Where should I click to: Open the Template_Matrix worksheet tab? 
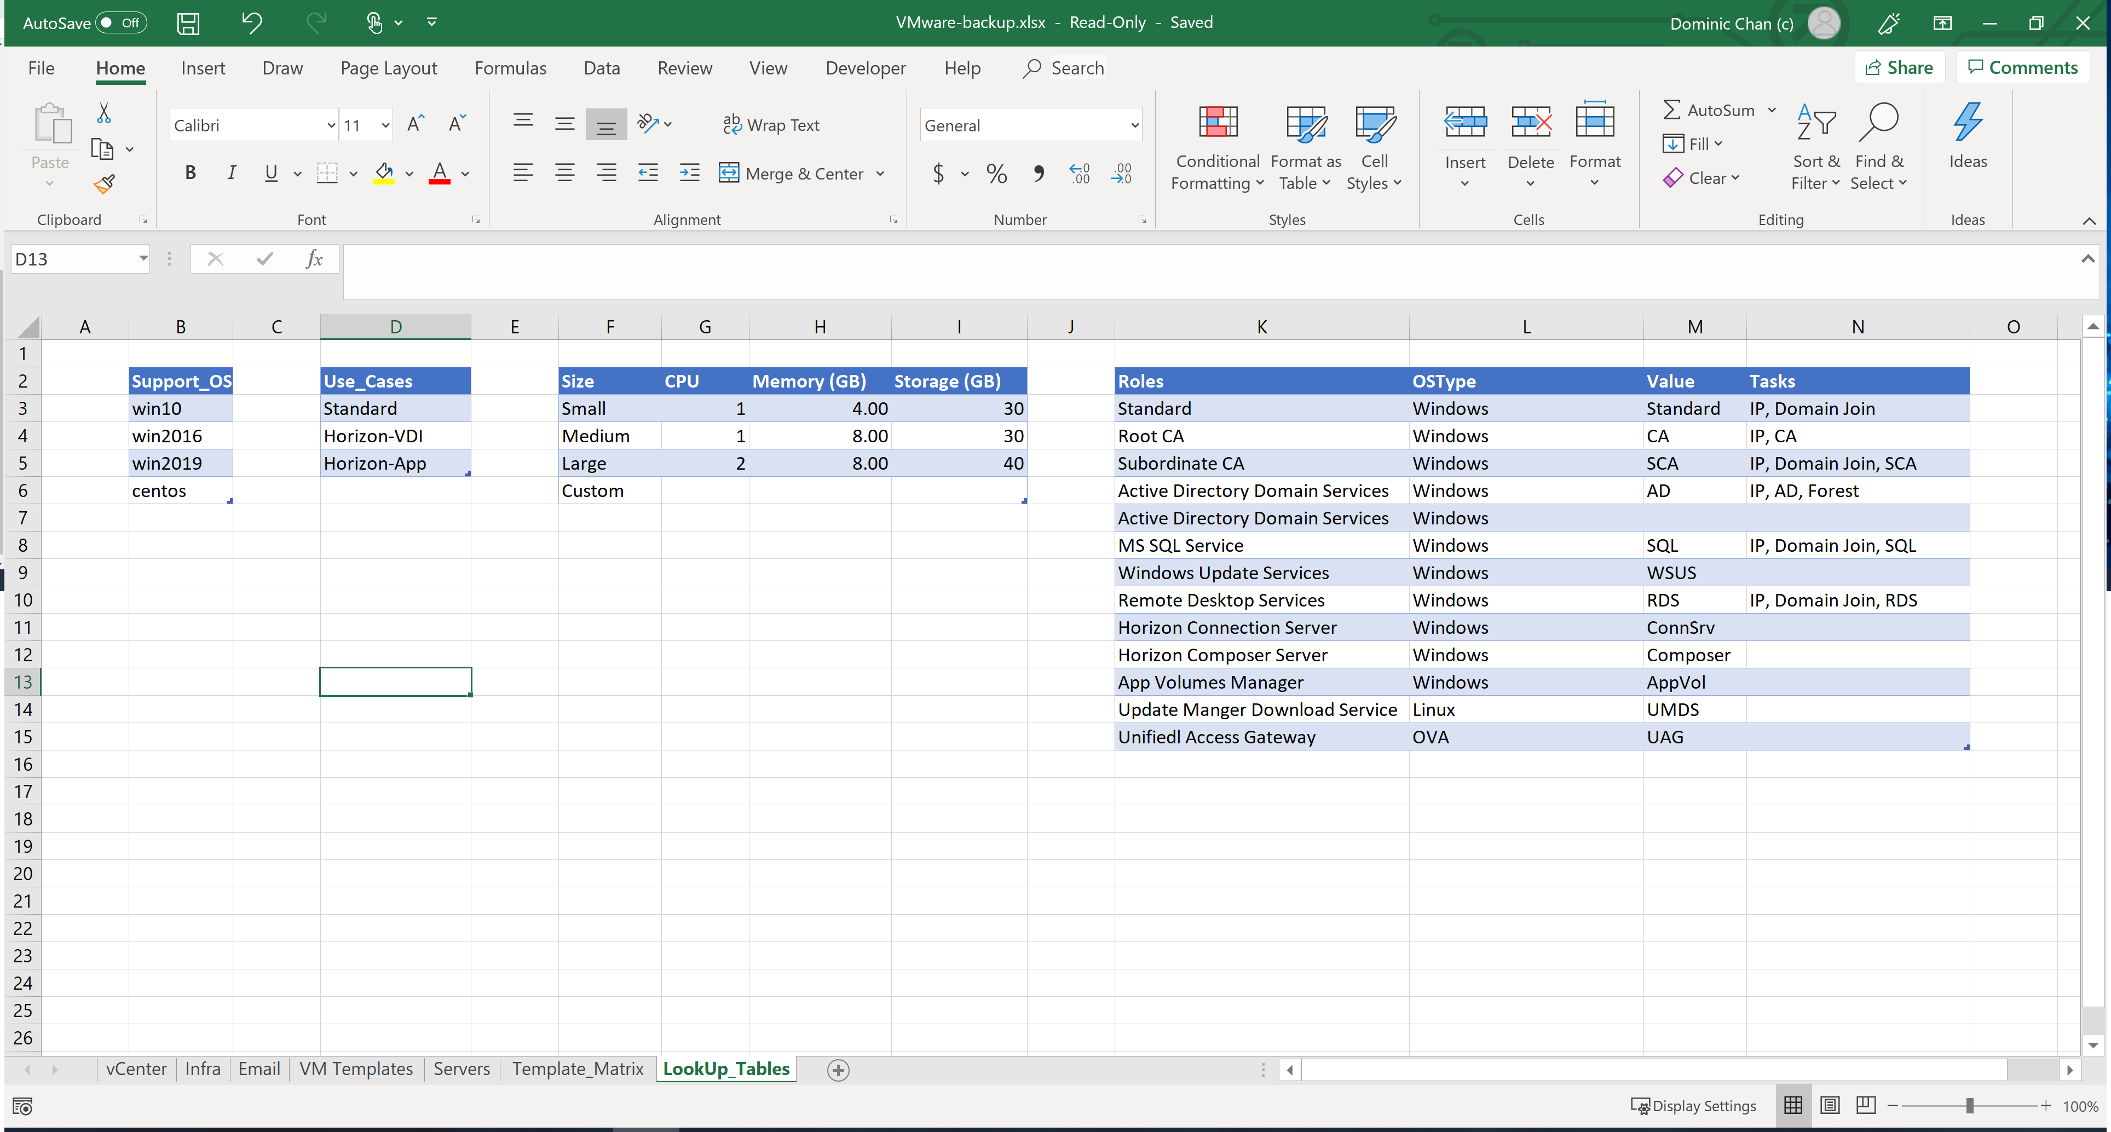tap(578, 1069)
